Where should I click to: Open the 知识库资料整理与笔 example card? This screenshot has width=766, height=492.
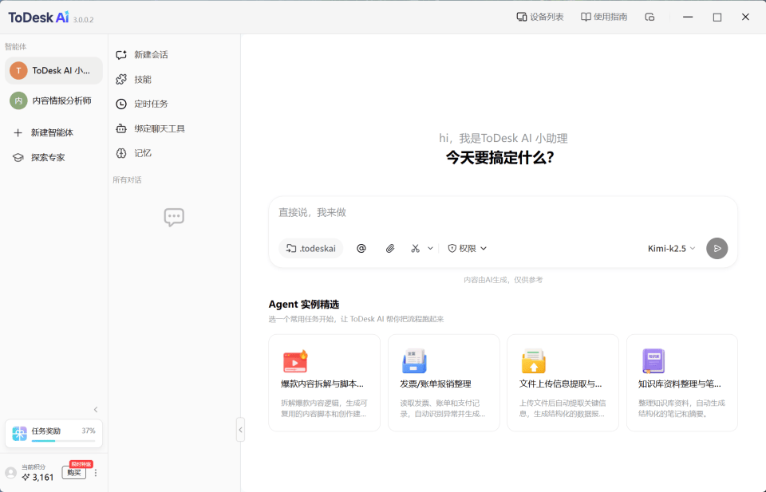(x=682, y=383)
